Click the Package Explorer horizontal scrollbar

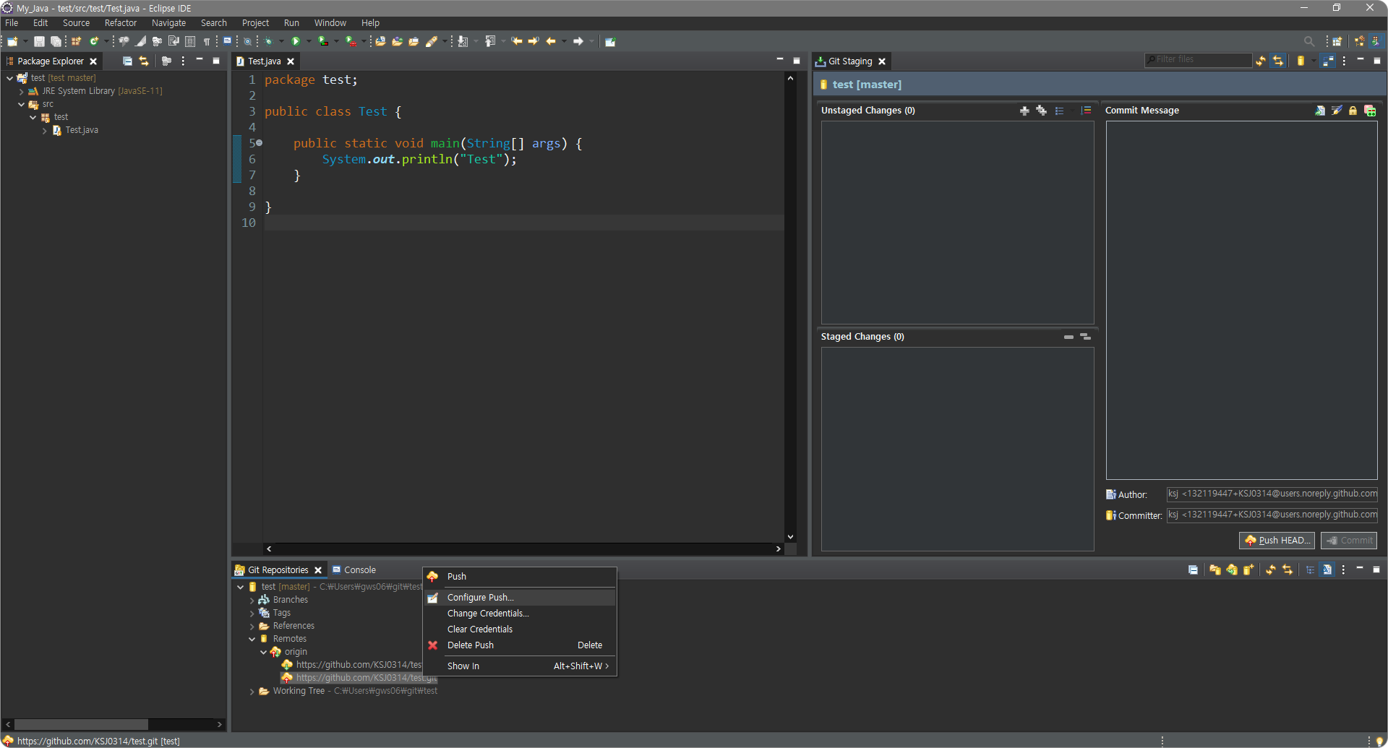pyautogui.click(x=81, y=724)
